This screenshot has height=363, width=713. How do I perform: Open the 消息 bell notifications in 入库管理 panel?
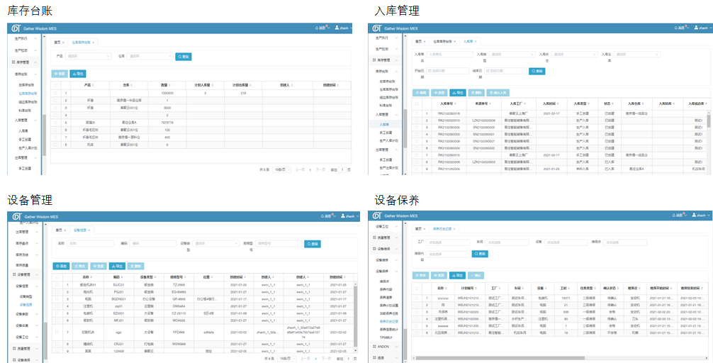pyautogui.click(x=679, y=28)
